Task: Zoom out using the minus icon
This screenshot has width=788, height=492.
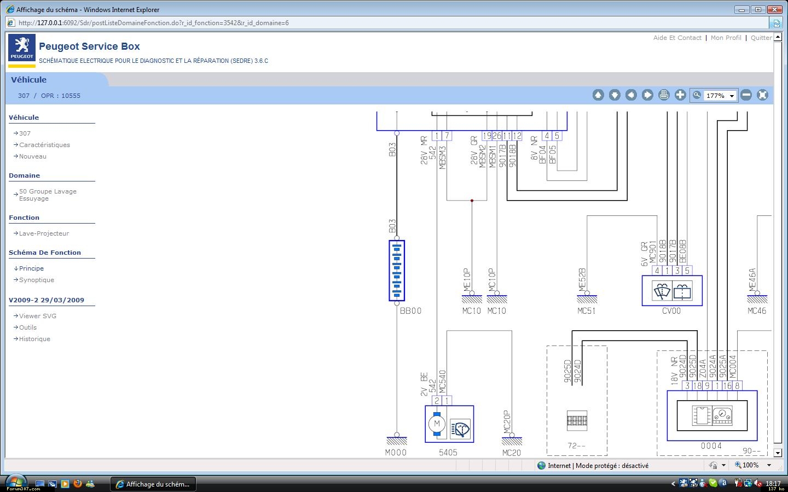Action: (746, 95)
